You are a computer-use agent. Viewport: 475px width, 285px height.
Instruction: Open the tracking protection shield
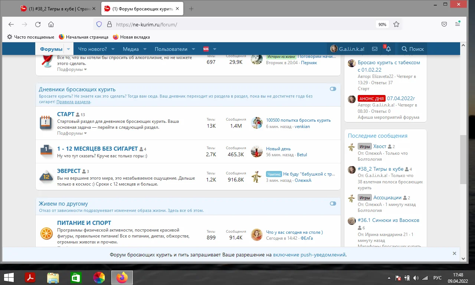(99, 24)
